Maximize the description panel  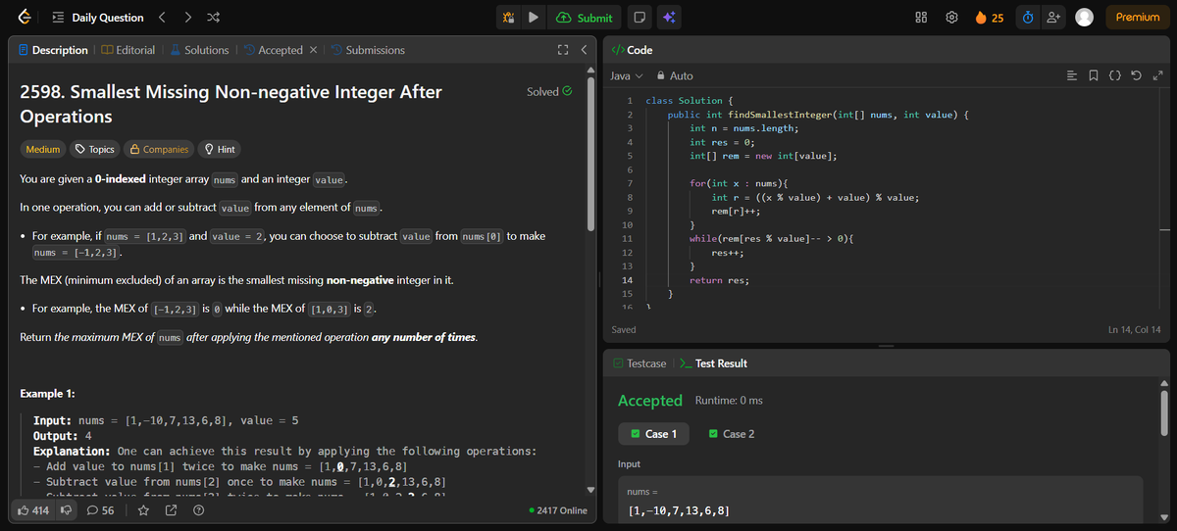point(563,50)
